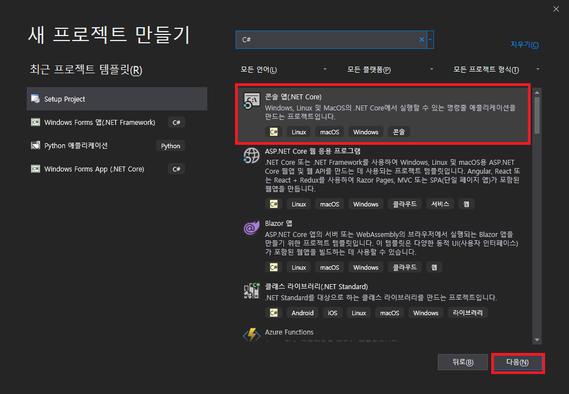This screenshot has width=569, height=394.
Task: Click C# tag on Windows Forms App (.NET Core)
Action: (x=176, y=169)
